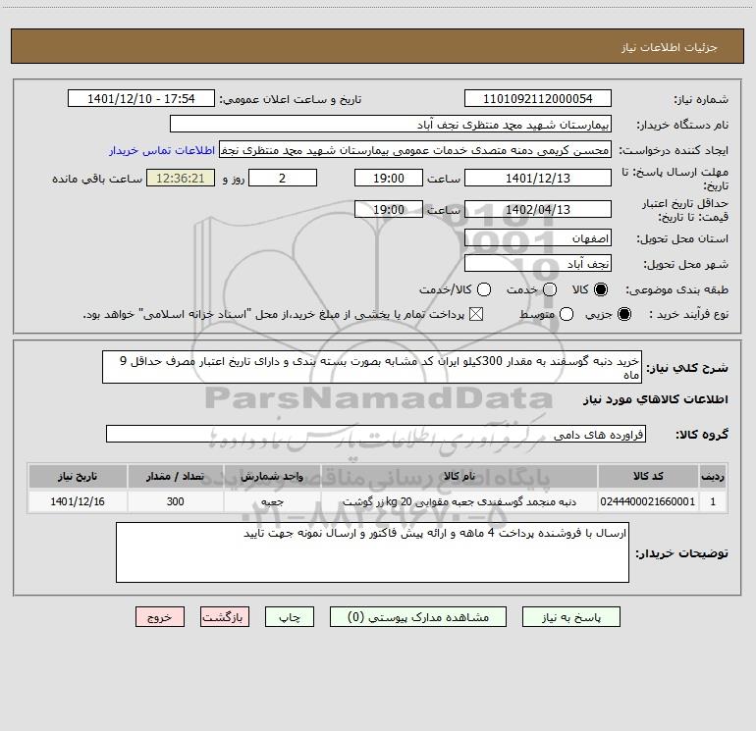
Task: Click the نام کالا column header
Action: point(459,476)
